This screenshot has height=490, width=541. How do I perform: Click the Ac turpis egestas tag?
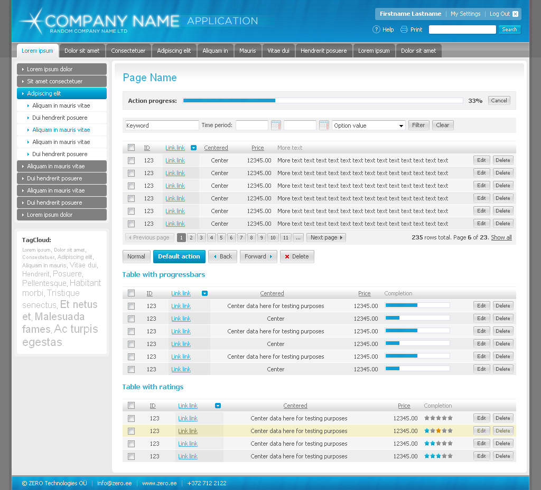pos(60,336)
